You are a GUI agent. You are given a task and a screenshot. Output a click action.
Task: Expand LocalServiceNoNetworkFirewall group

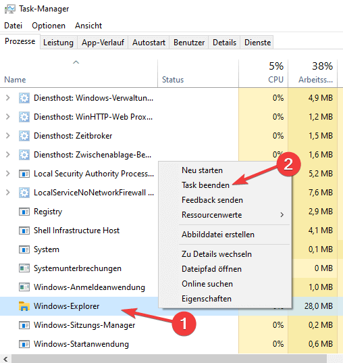pyautogui.click(x=8, y=193)
